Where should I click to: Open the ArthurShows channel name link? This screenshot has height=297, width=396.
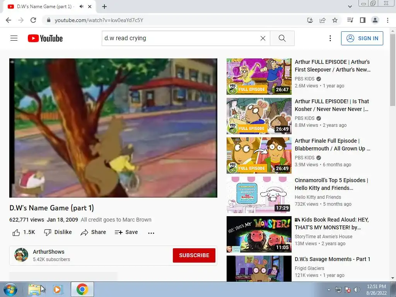(x=48, y=251)
